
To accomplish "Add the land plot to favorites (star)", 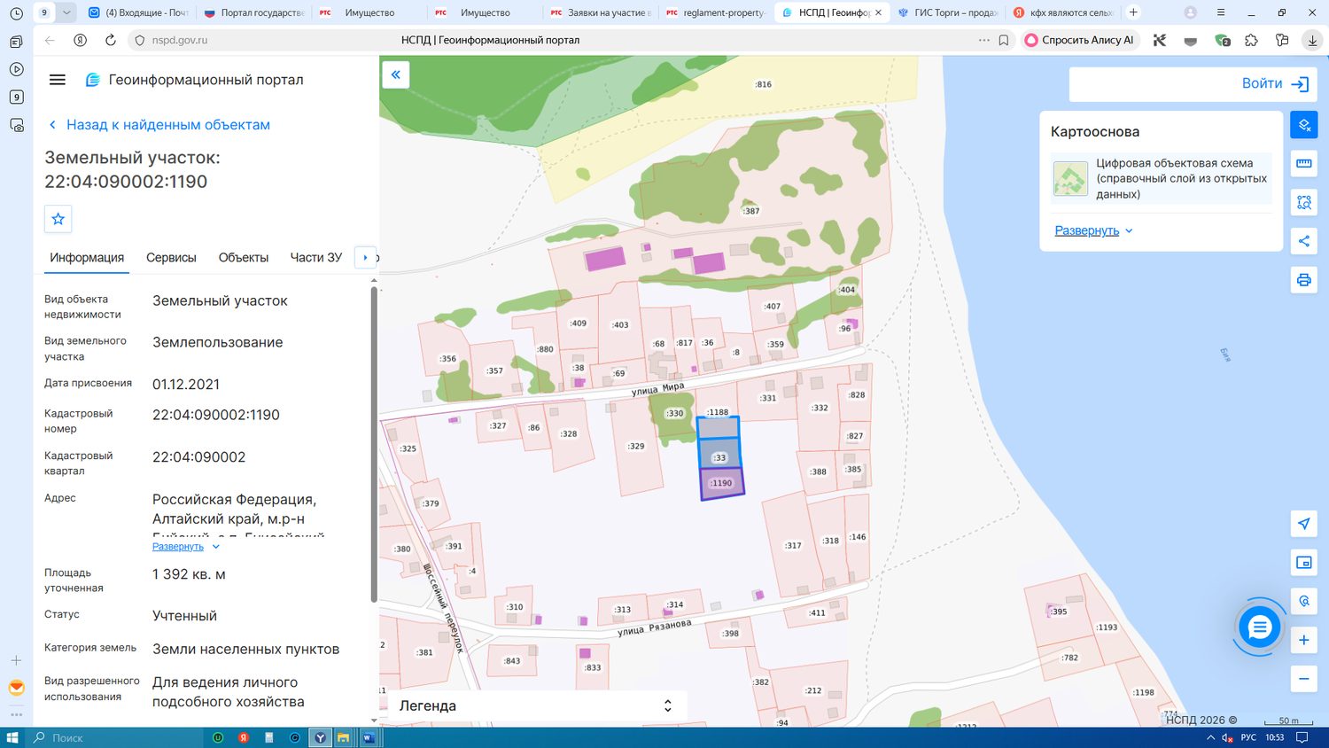I will [x=58, y=219].
